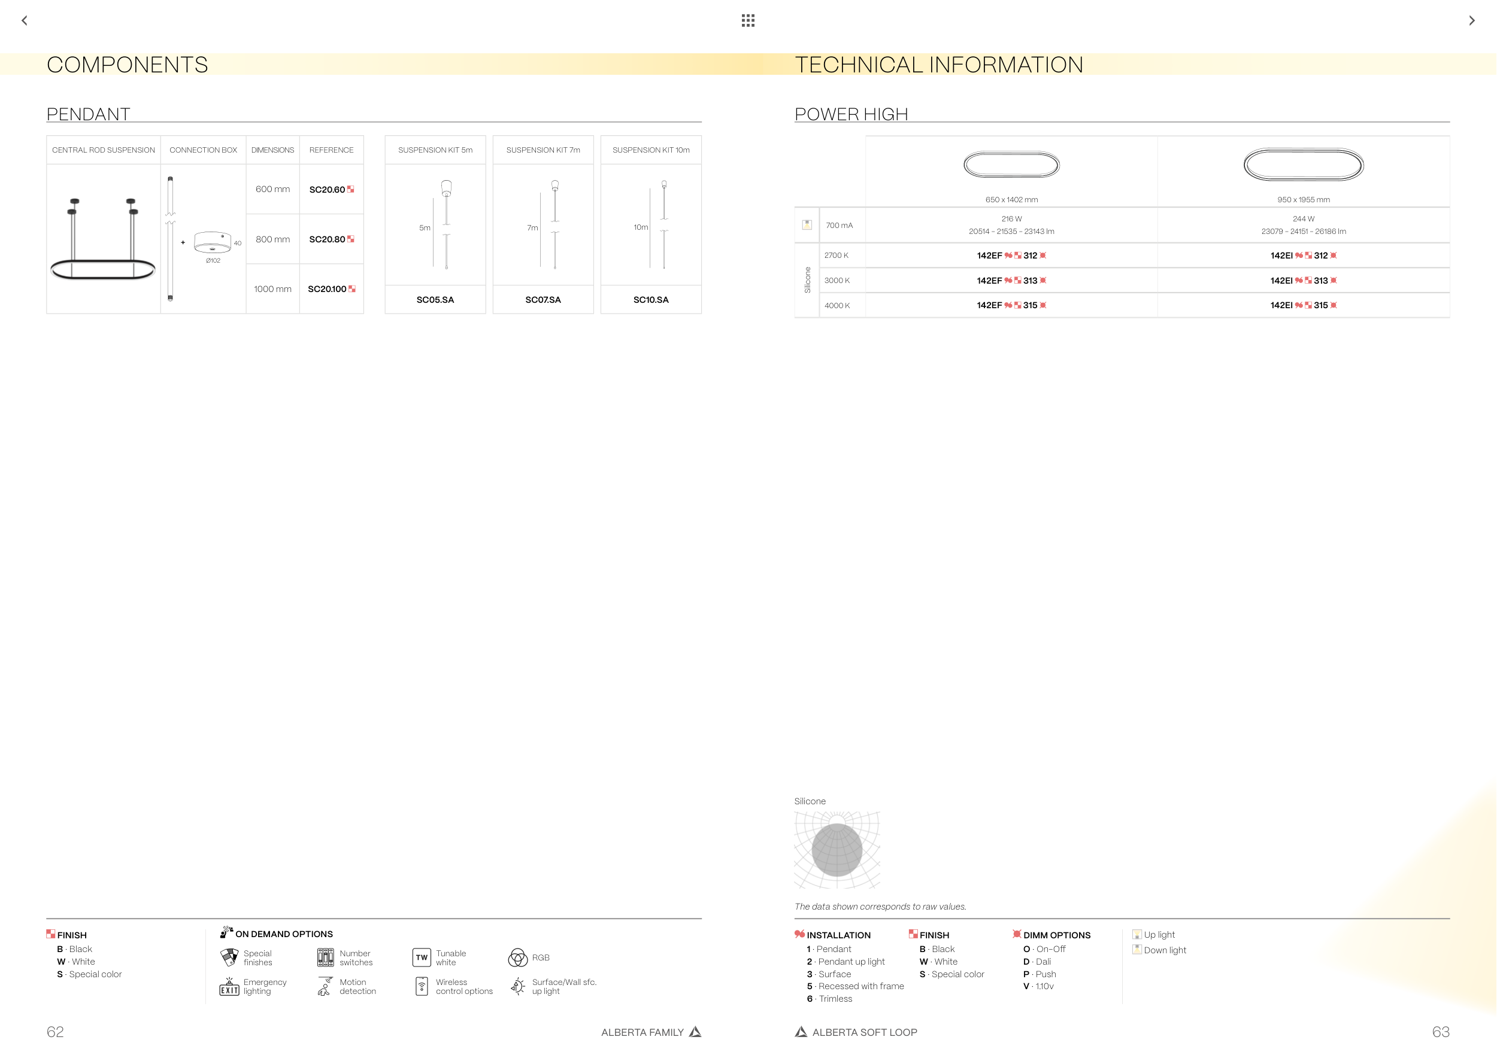The width and height of the screenshot is (1497, 1058).
Task: Click the Special finishes palette icon
Action: coord(229,957)
